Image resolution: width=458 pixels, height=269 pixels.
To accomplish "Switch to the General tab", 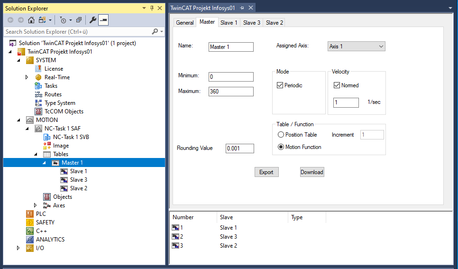I will [x=184, y=22].
